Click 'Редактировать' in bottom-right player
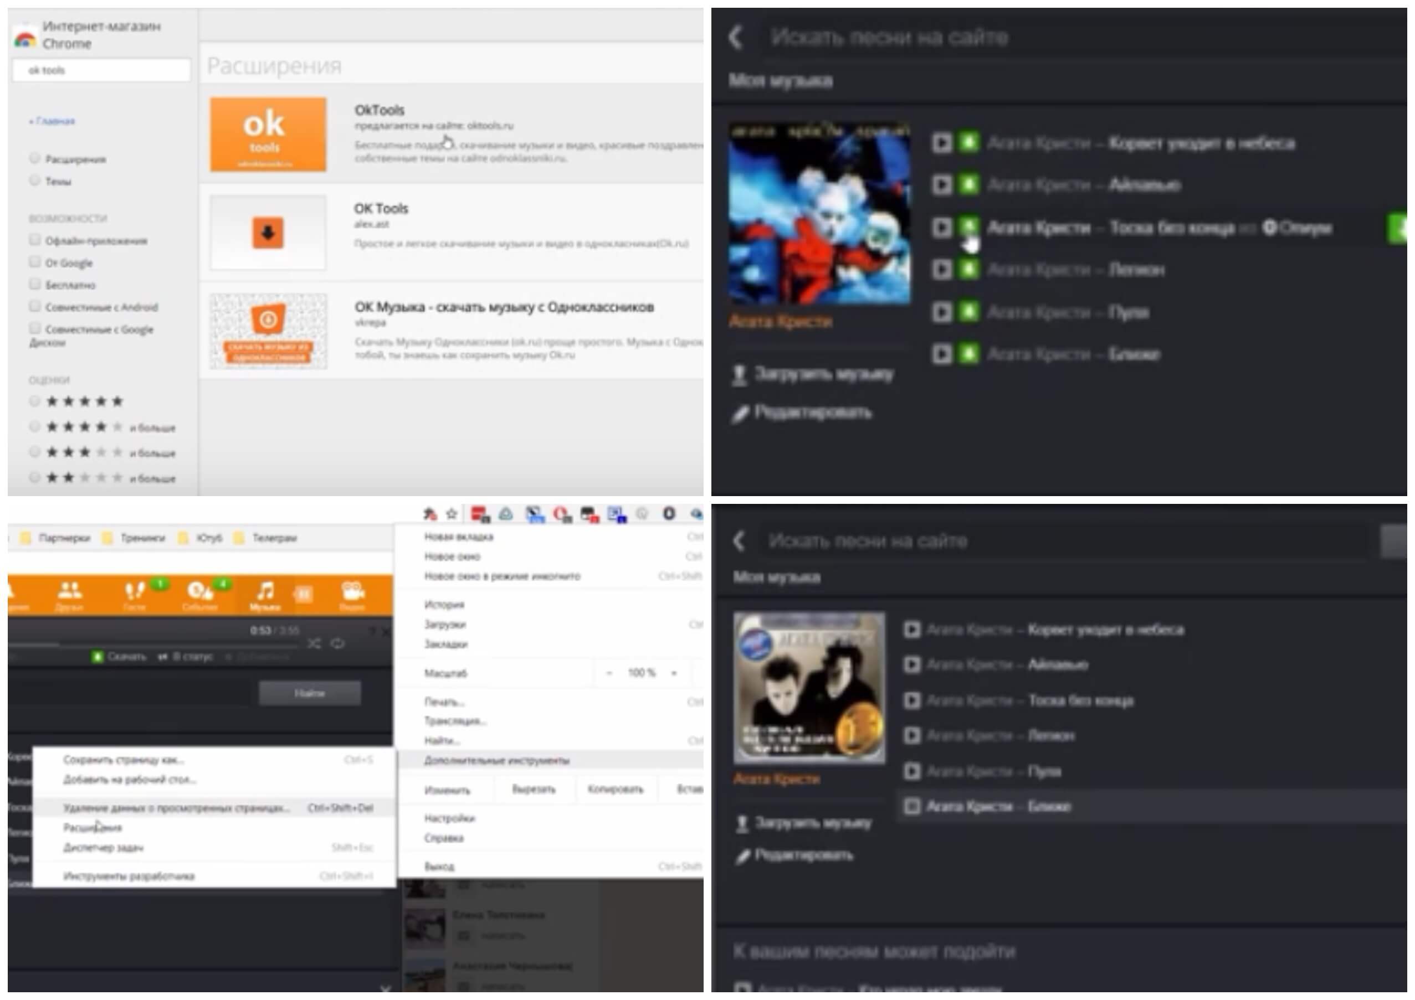1415x1000 pixels. tap(795, 855)
